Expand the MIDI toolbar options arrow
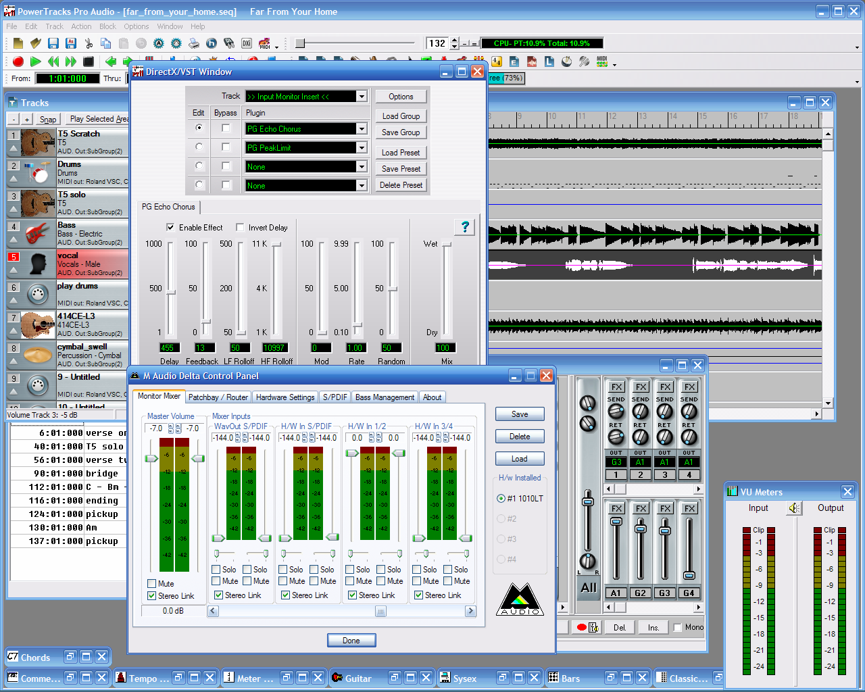 tap(276, 47)
